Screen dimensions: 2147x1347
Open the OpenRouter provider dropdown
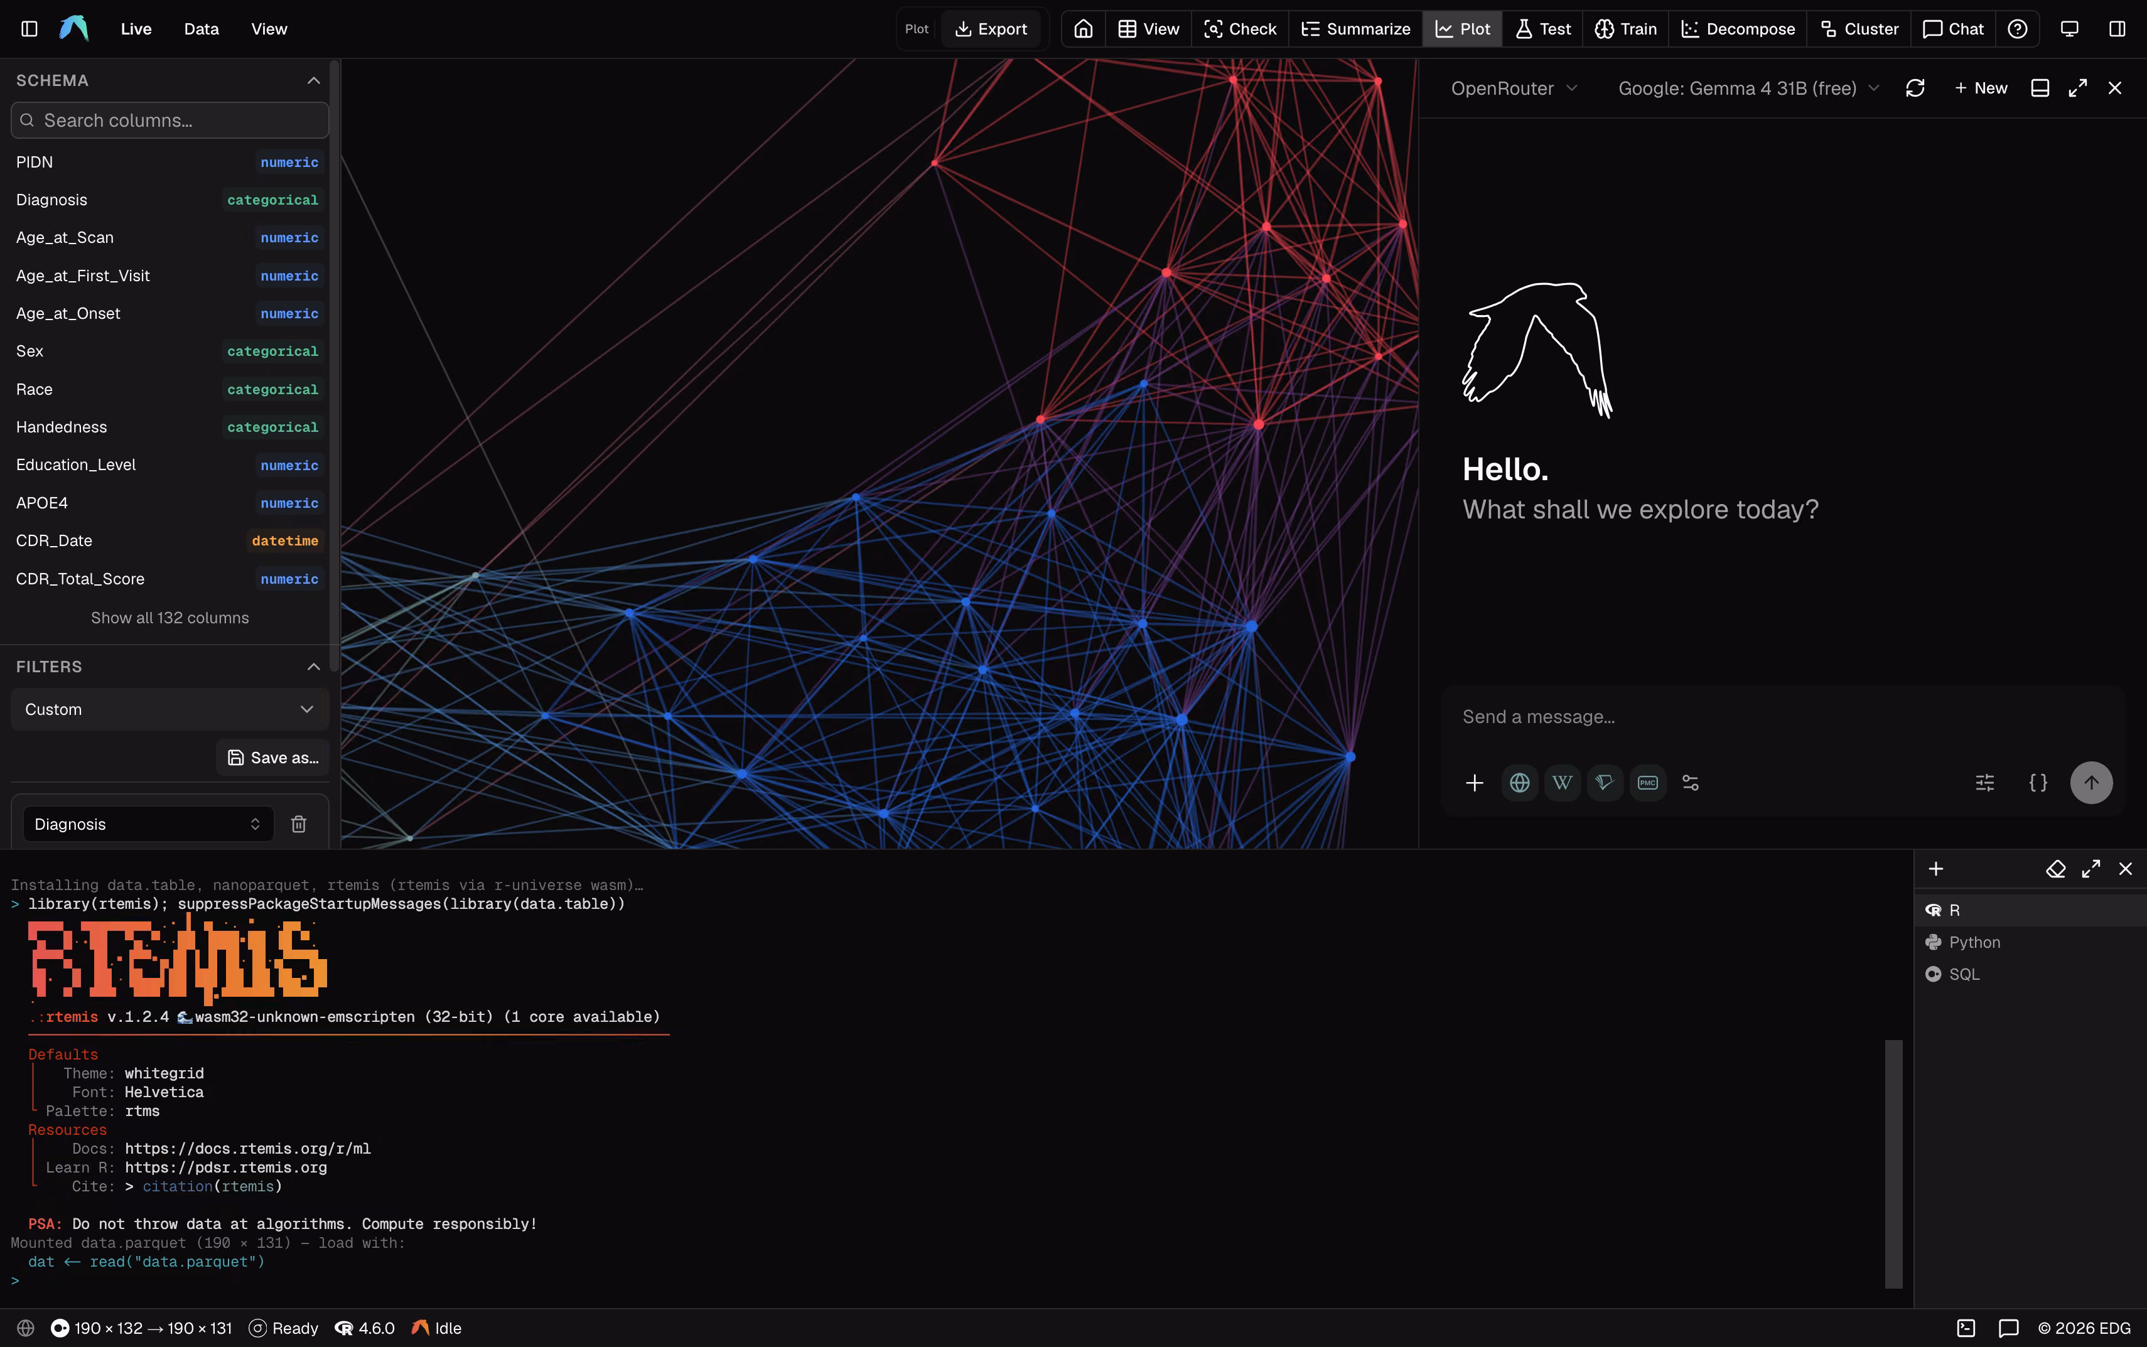(x=1514, y=89)
